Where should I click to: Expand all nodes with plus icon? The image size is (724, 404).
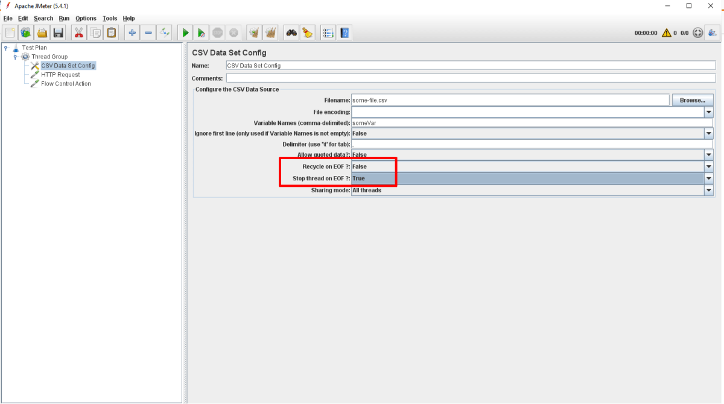[x=132, y=33]
